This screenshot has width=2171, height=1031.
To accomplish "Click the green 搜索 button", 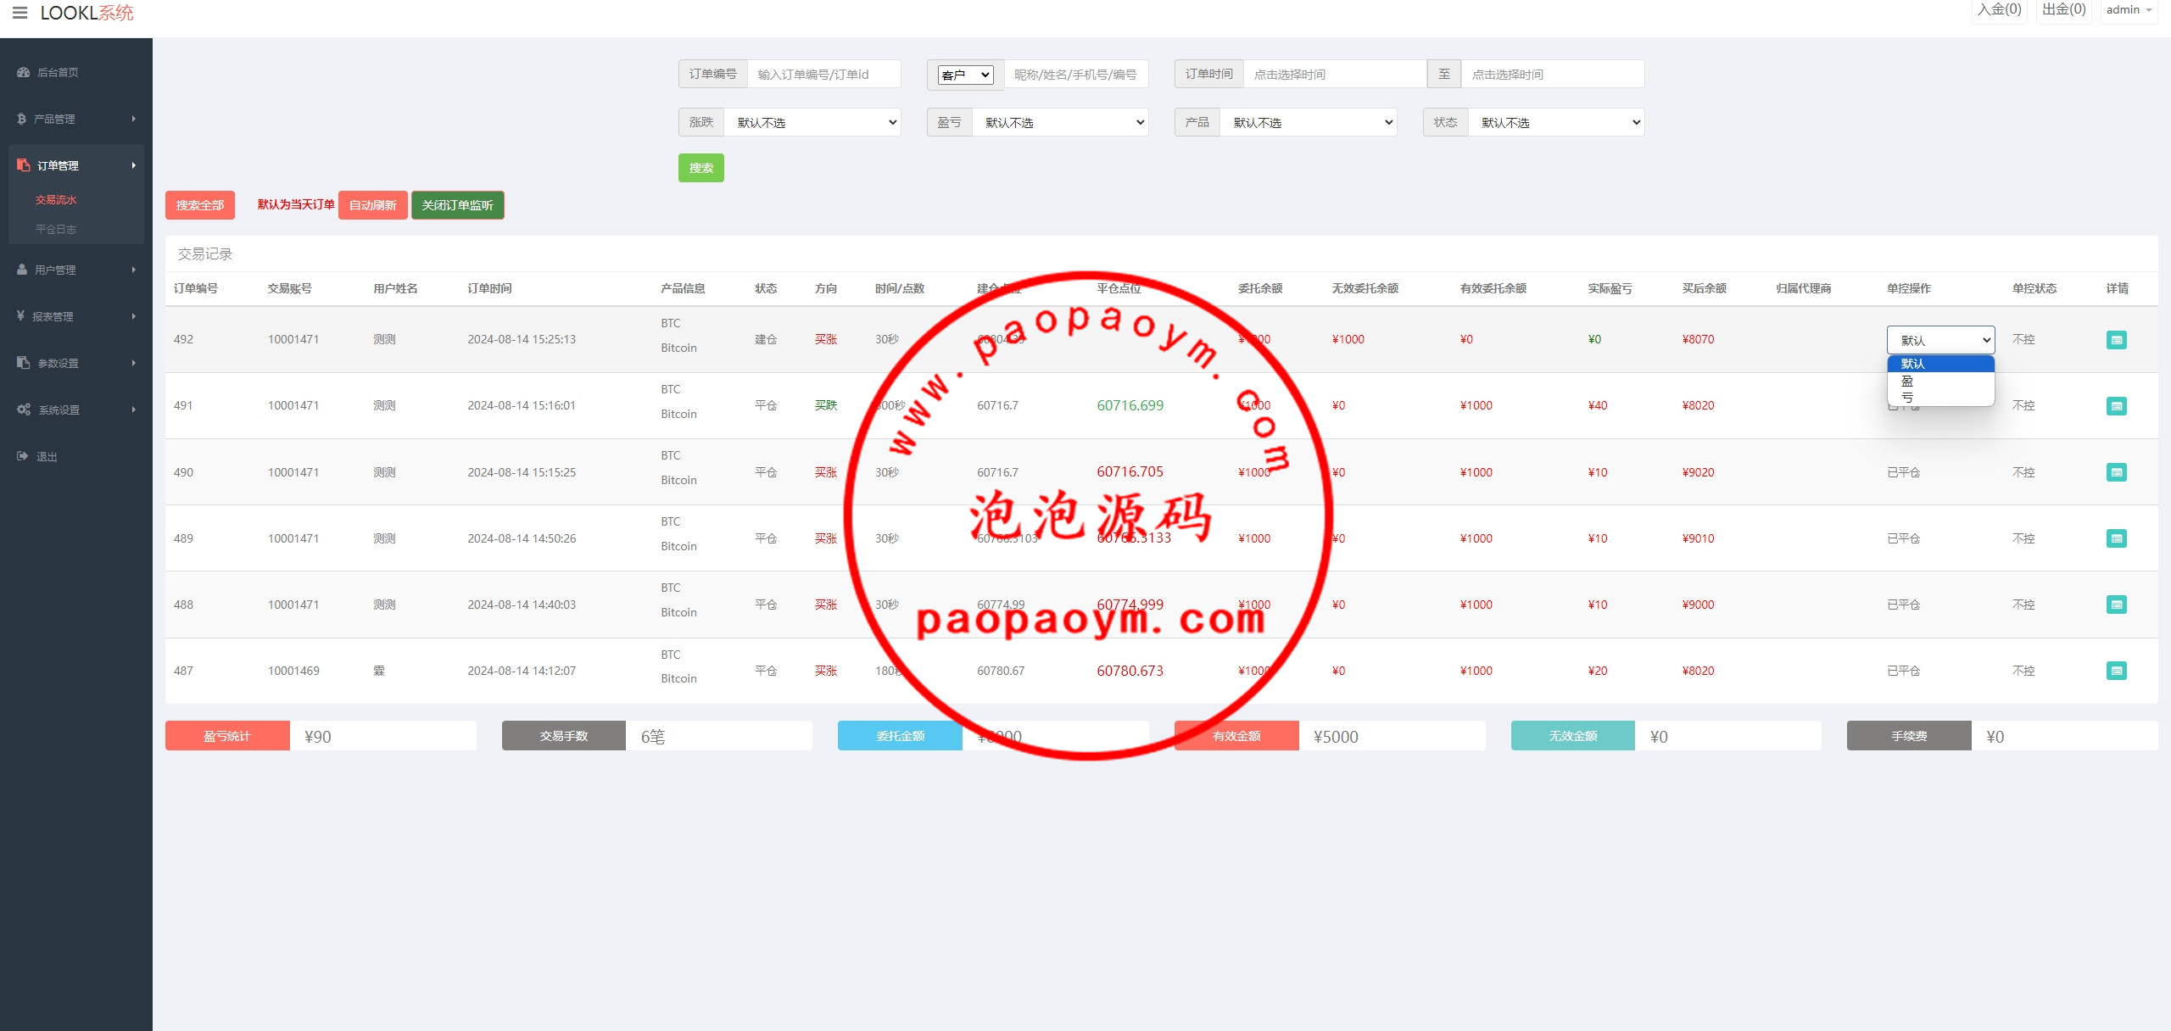I will (700, 168).
